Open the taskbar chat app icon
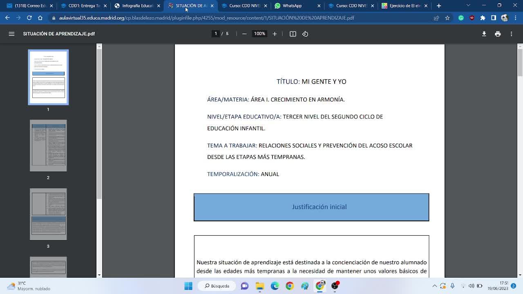The width and height of the screenshot is (523, 294). pos(244,286)
